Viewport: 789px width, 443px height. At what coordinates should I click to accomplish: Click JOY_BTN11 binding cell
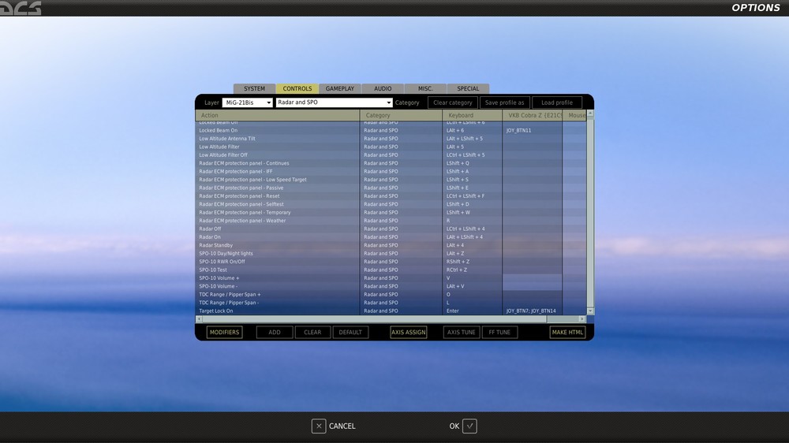pyautogui.click(x=533, y=130)
